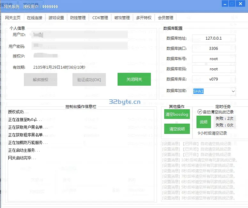Click the 数据库端口 field with 3306
Screen dimensions: 248x208
tap(214, 48)
